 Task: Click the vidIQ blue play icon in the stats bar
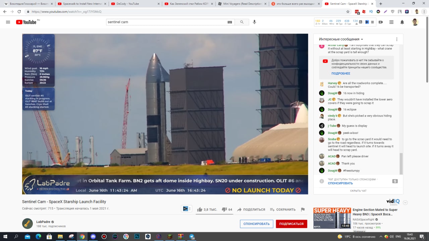(367, 22)
